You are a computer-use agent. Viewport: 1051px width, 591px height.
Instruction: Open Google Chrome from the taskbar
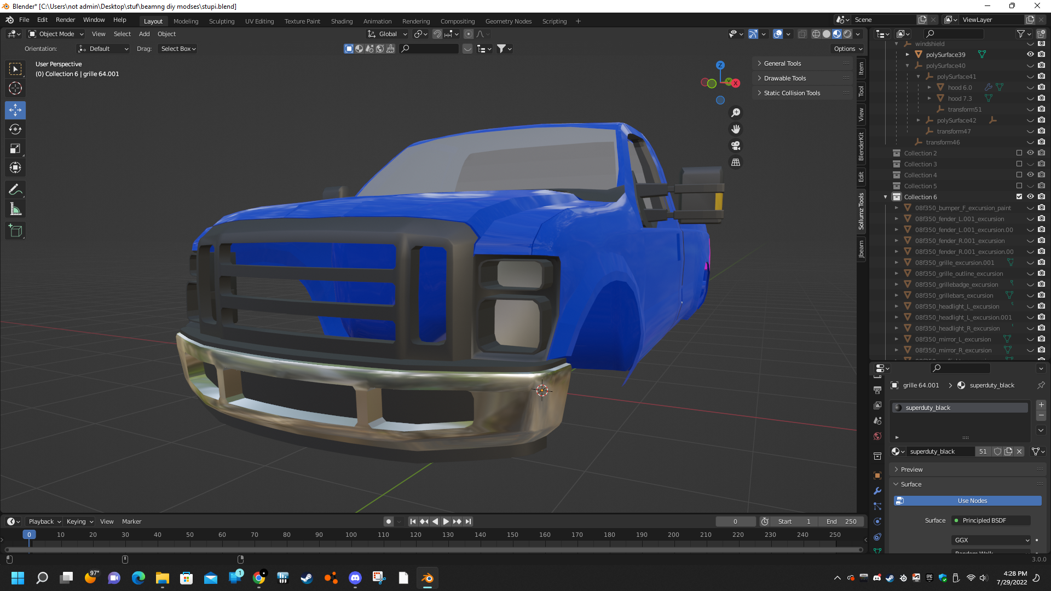pyautogui.click(x=259, y=578)
